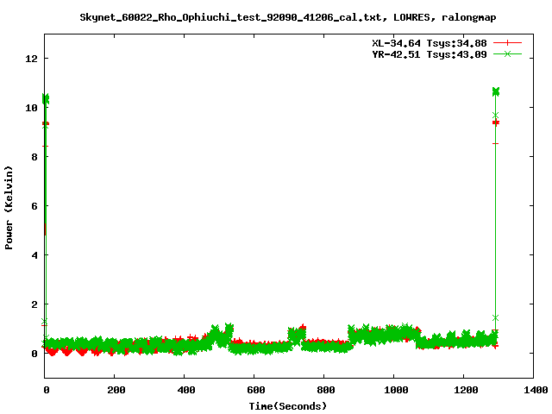Click the y-axis tick label 10
This screenshot has height=414, width=552.
click(31, 108)
